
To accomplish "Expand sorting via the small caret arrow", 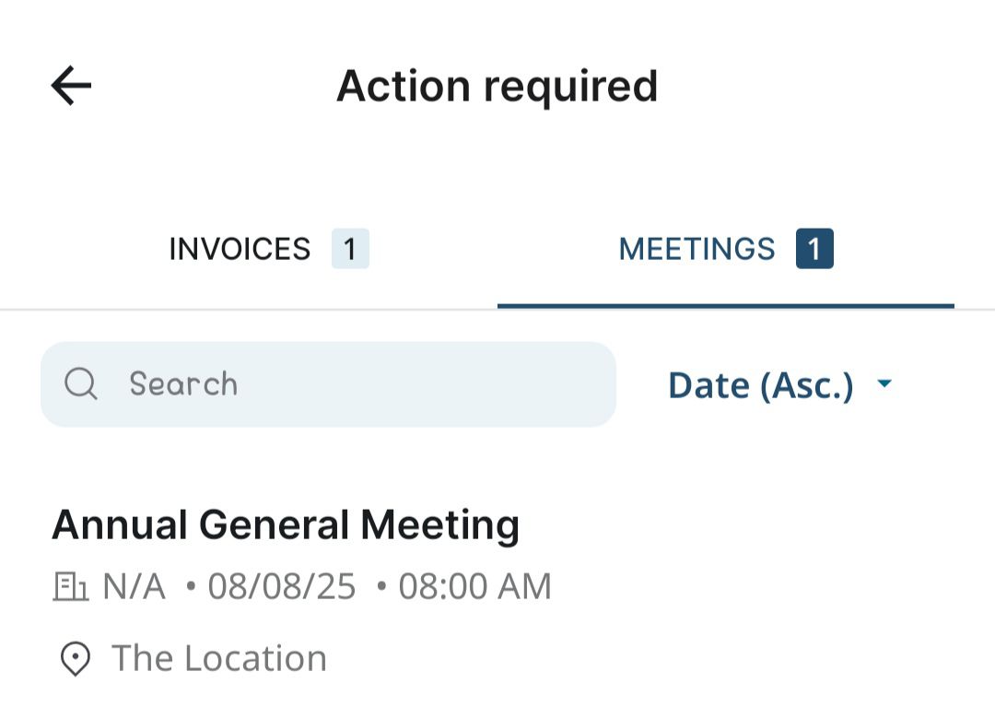I will pyautogui.click(x=884, y=383).
